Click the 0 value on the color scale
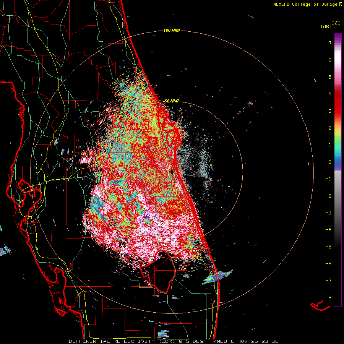Screen dimensions: 344x344 point(330,162)
